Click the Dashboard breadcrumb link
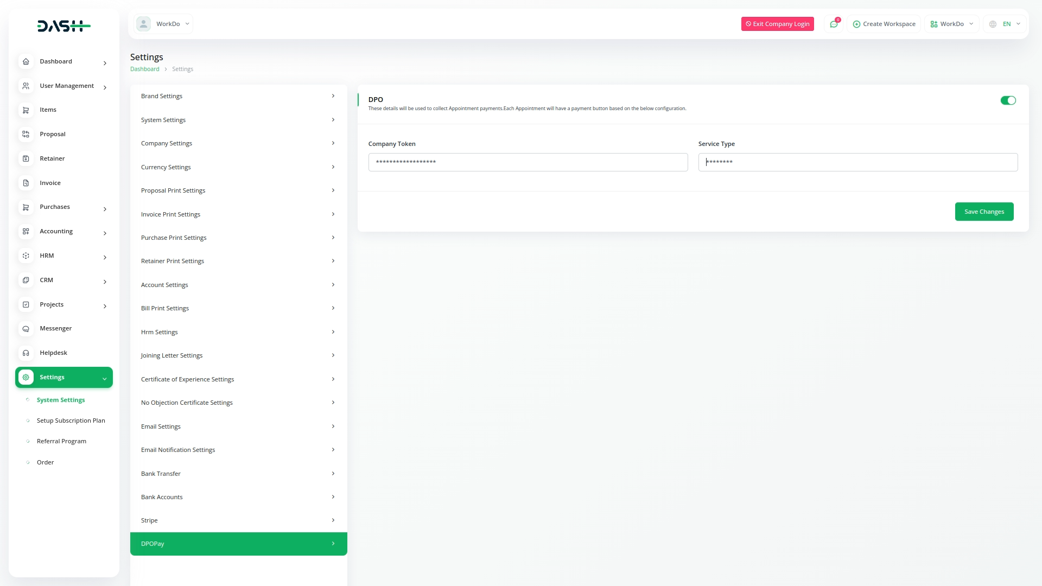This screenshot has height=586, width=1042. point(144,69)
